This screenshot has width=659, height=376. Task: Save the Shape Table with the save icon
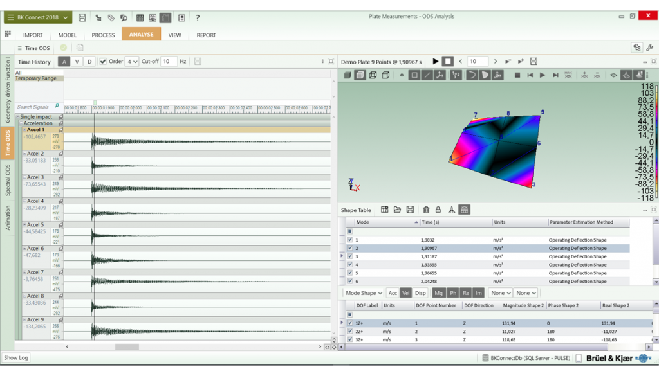point(410,209)
